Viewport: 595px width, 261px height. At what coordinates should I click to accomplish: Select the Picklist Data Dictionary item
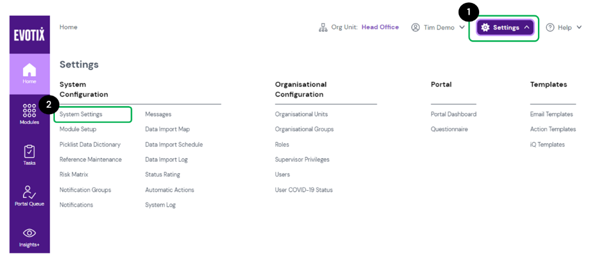pyautogui.click(x=90, y=145)
